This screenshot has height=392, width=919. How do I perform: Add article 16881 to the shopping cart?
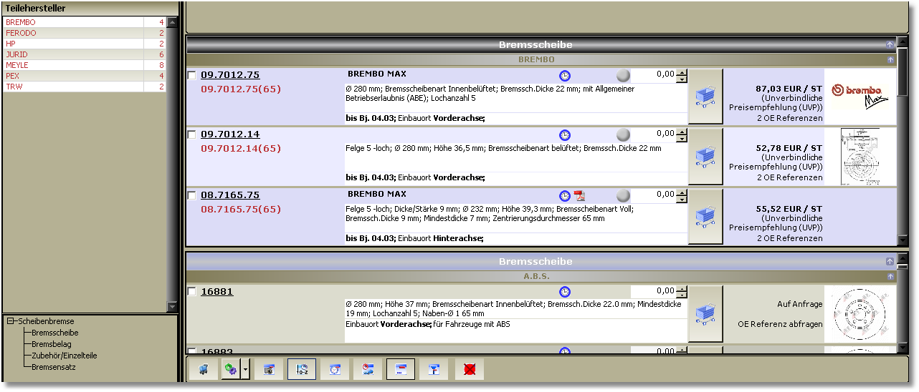(x=705, y=314)
